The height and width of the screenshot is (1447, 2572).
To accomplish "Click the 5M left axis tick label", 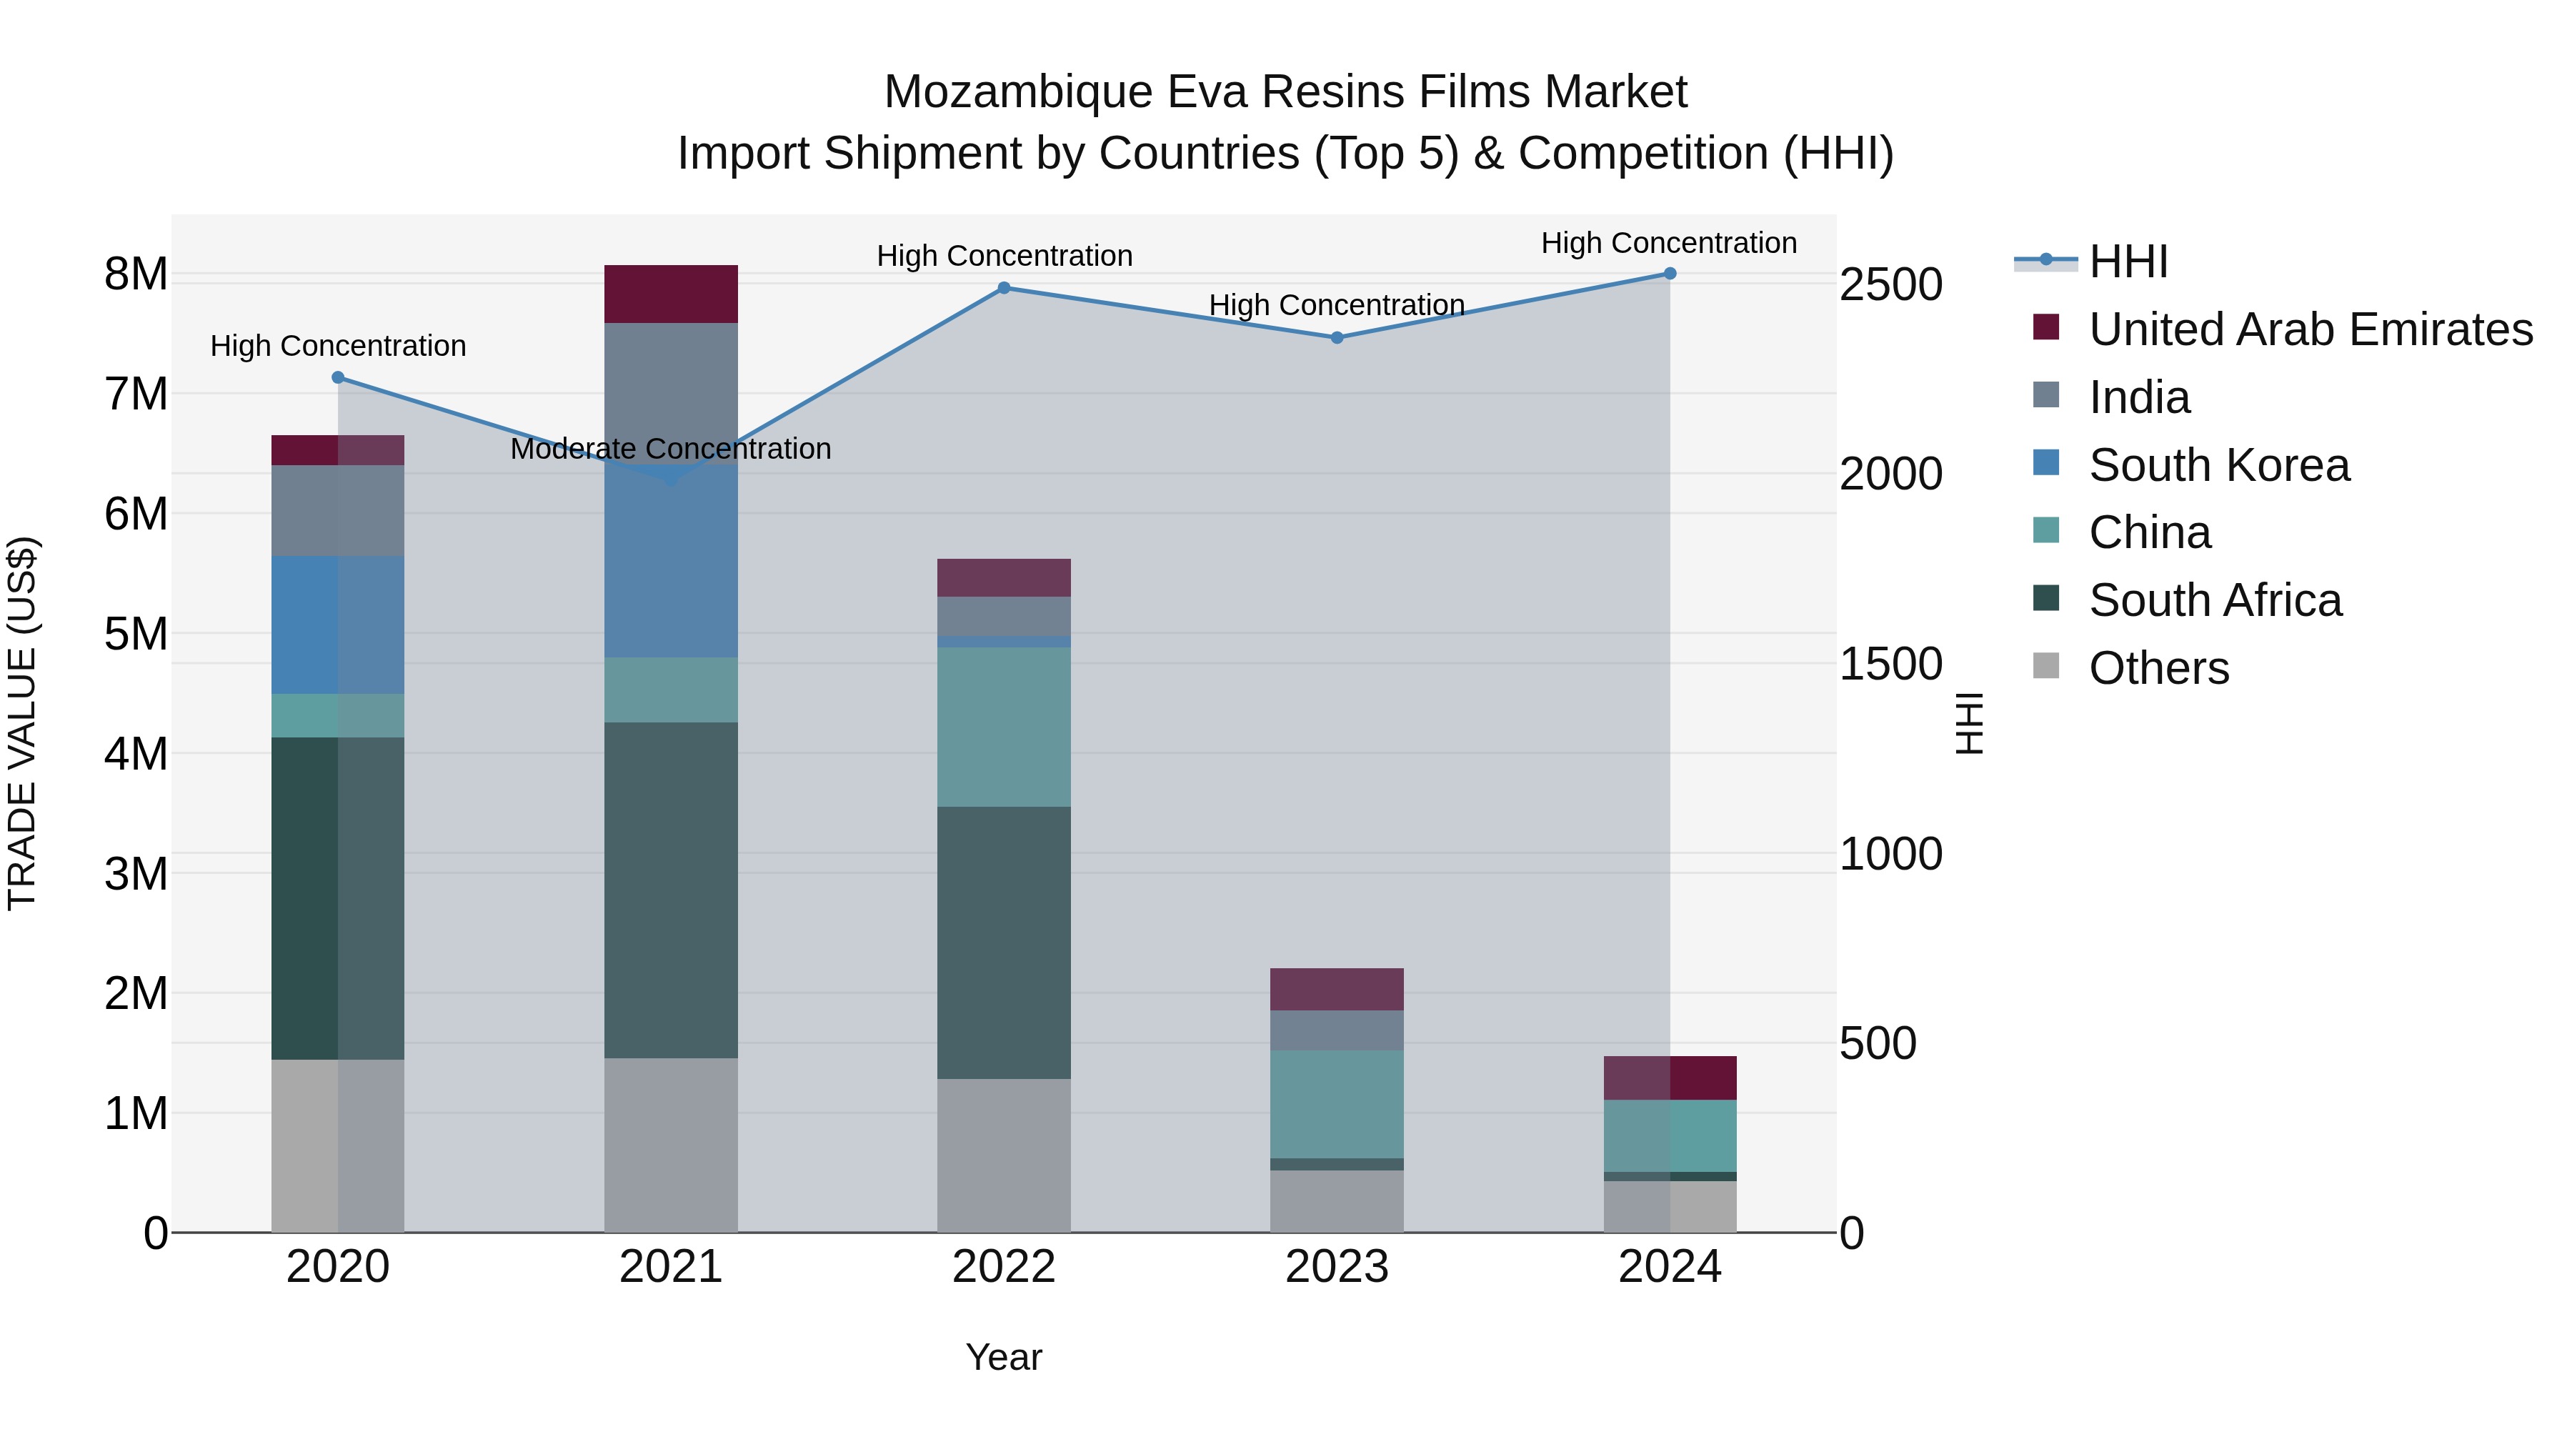I will [136, 633].
